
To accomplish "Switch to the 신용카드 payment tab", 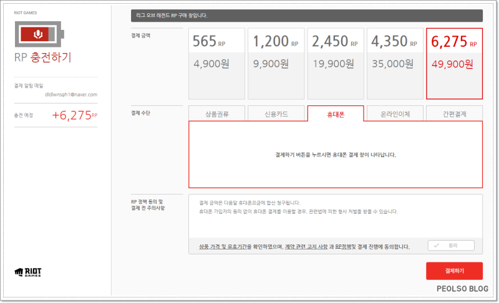I will coord(276,113).
